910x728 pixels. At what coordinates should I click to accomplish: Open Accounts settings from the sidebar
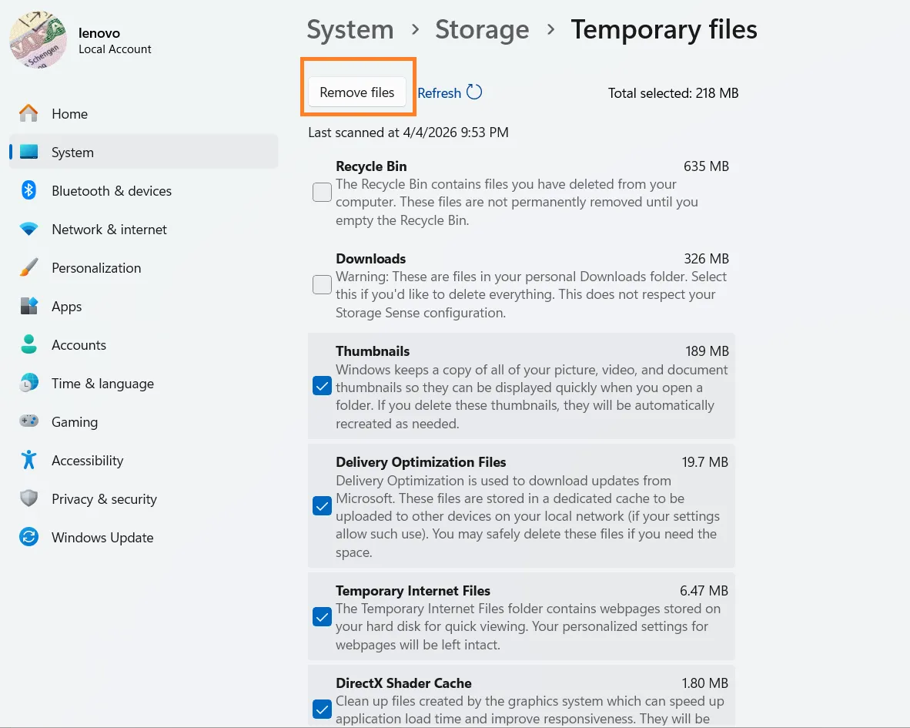pos(28,344)
